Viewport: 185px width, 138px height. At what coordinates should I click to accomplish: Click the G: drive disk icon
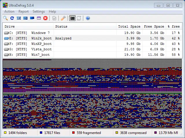point(6,49)
